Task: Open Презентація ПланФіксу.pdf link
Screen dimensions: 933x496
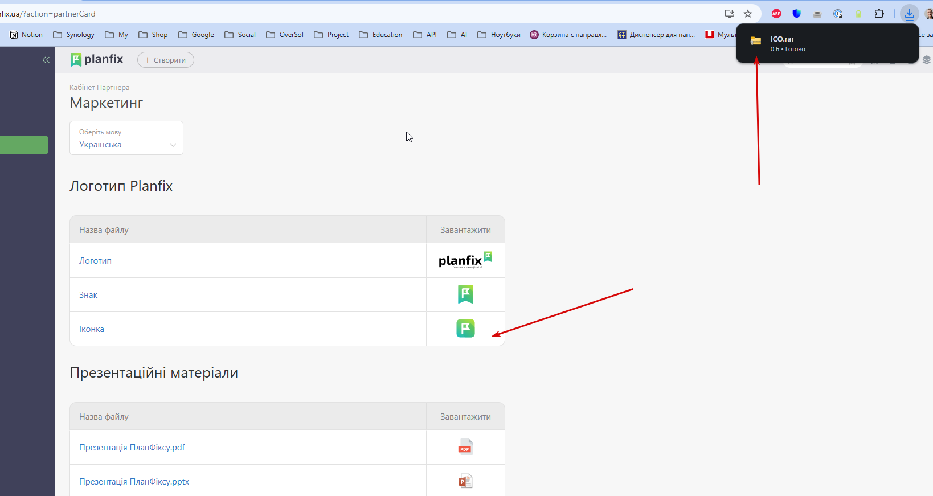Action: click(x=132, y=448)
